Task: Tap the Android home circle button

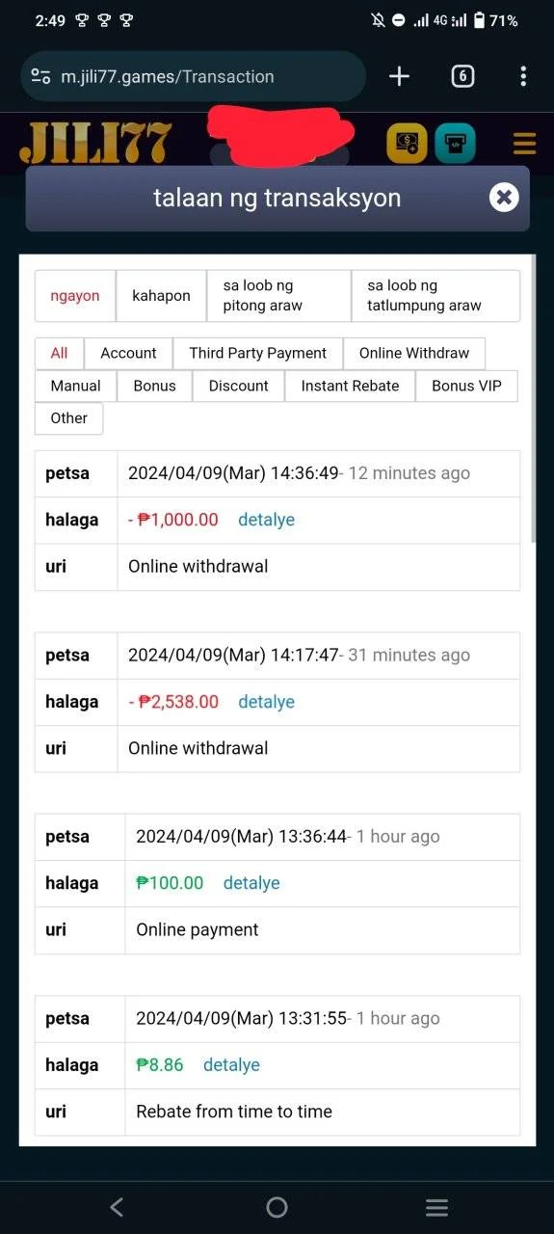Action: pos(277,1207)
